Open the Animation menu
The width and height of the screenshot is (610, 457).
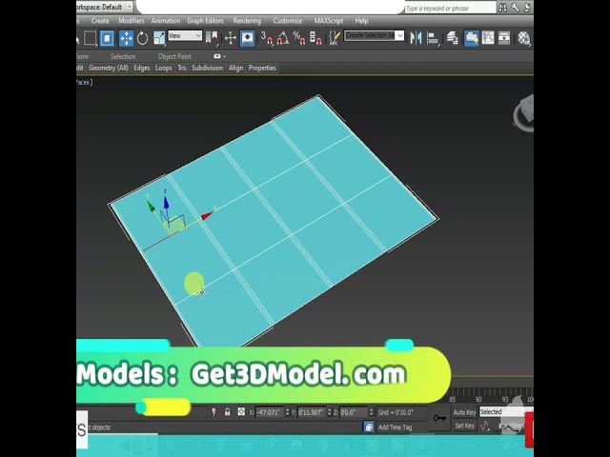click(166, 21)
